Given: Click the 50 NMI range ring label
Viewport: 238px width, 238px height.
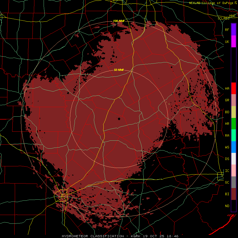Looking at the screenshot, I should 119,70.
